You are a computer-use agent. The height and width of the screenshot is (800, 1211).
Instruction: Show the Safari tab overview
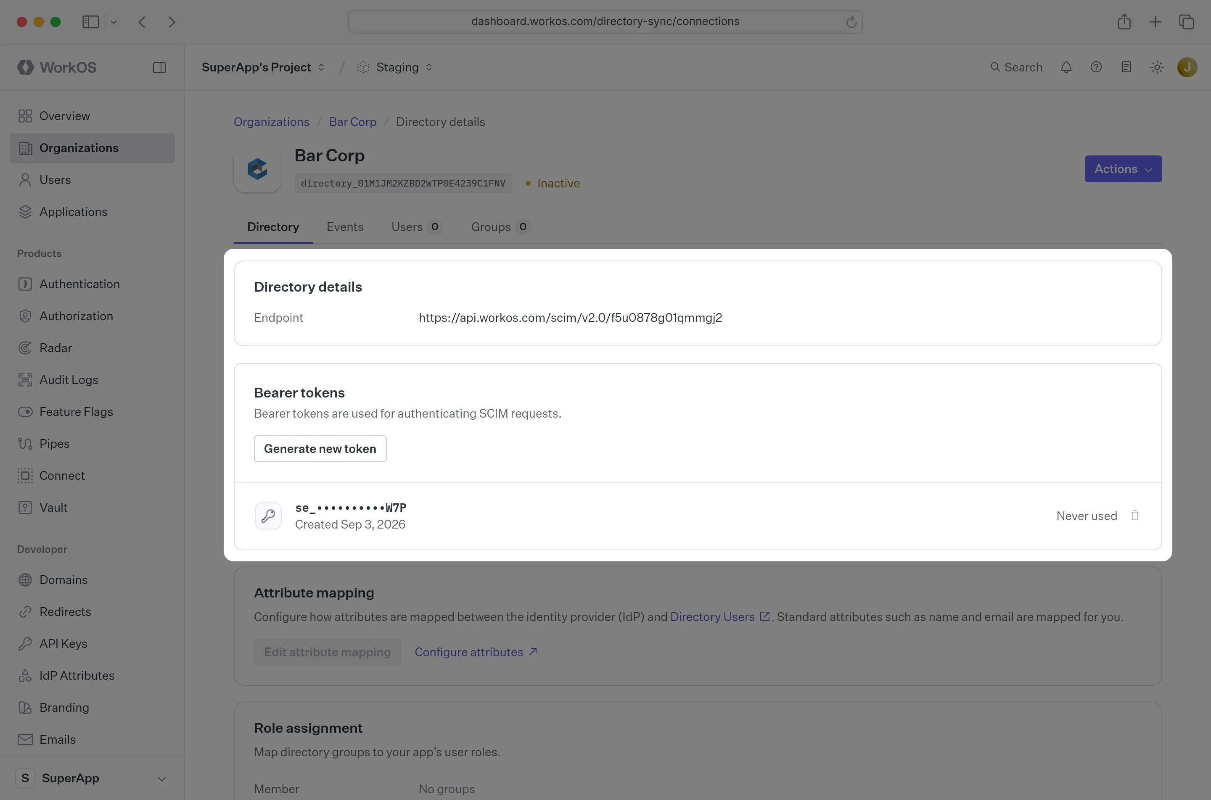click(x=1187, y=21)
